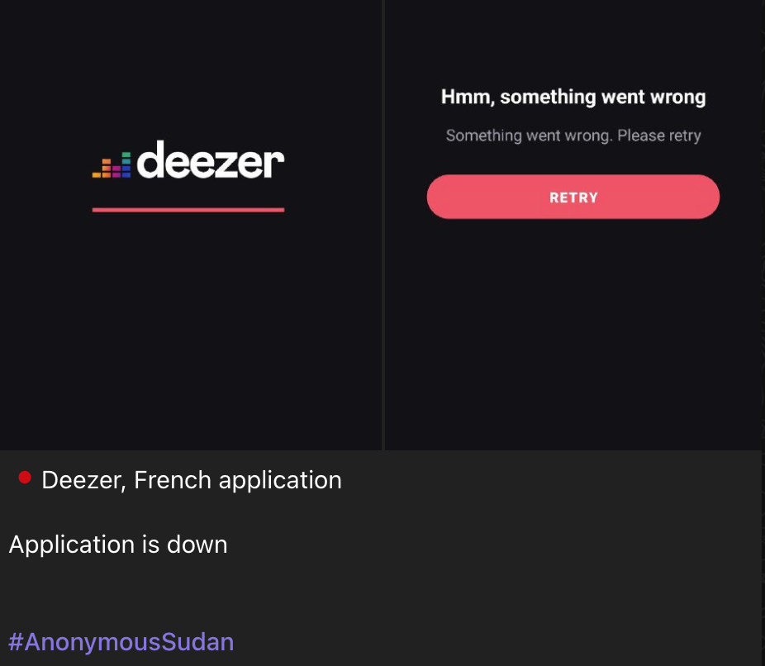Image resolution: width=765 pixels, height=666 pixels.
Task: Click the Deezer equalizer logo icon
Action: pyautogui.click(x=112, y=165)
